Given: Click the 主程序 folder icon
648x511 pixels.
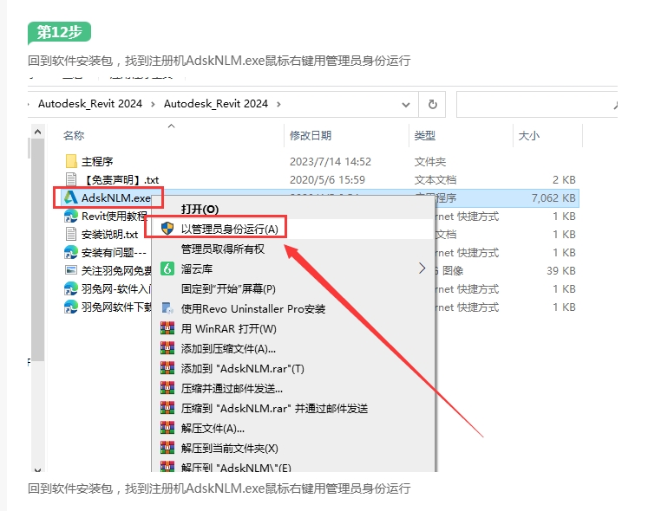Looking at the screenshot, I should pos(71,161).
